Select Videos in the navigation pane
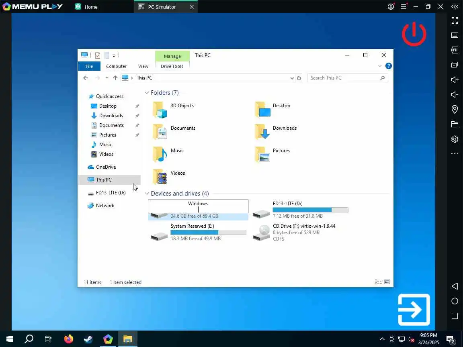The height and width of the screenshot is (347, 463). pyautogui.click(x=106, y=154)
